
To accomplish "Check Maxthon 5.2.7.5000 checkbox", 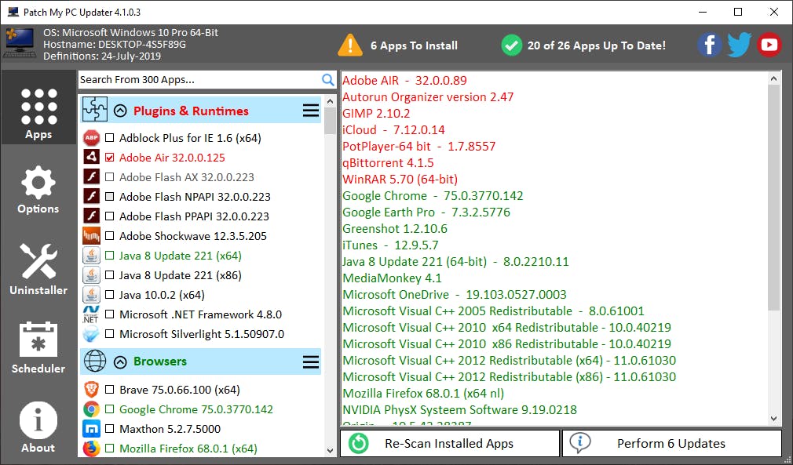I will pos(109,429).
